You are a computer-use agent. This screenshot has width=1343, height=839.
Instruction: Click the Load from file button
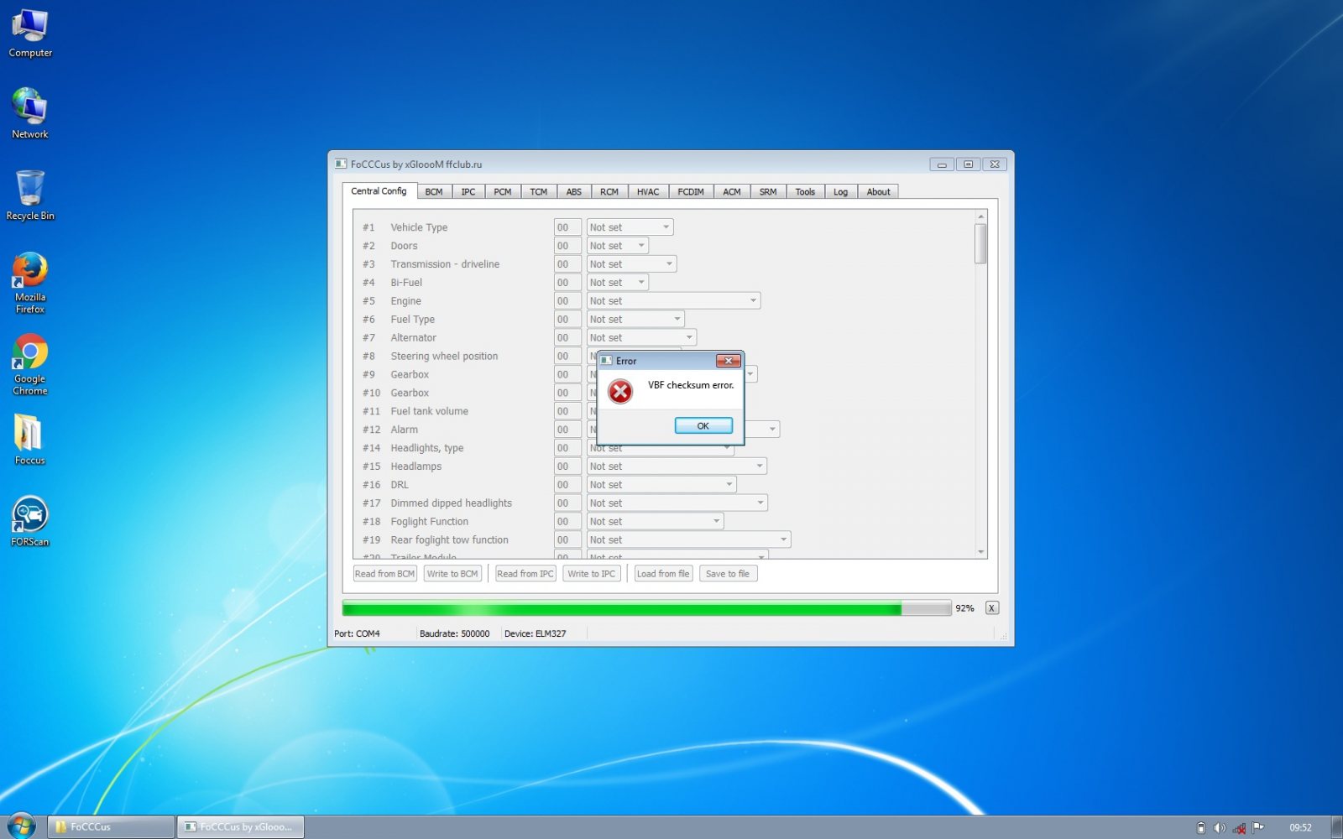click(x=663, y=574)
